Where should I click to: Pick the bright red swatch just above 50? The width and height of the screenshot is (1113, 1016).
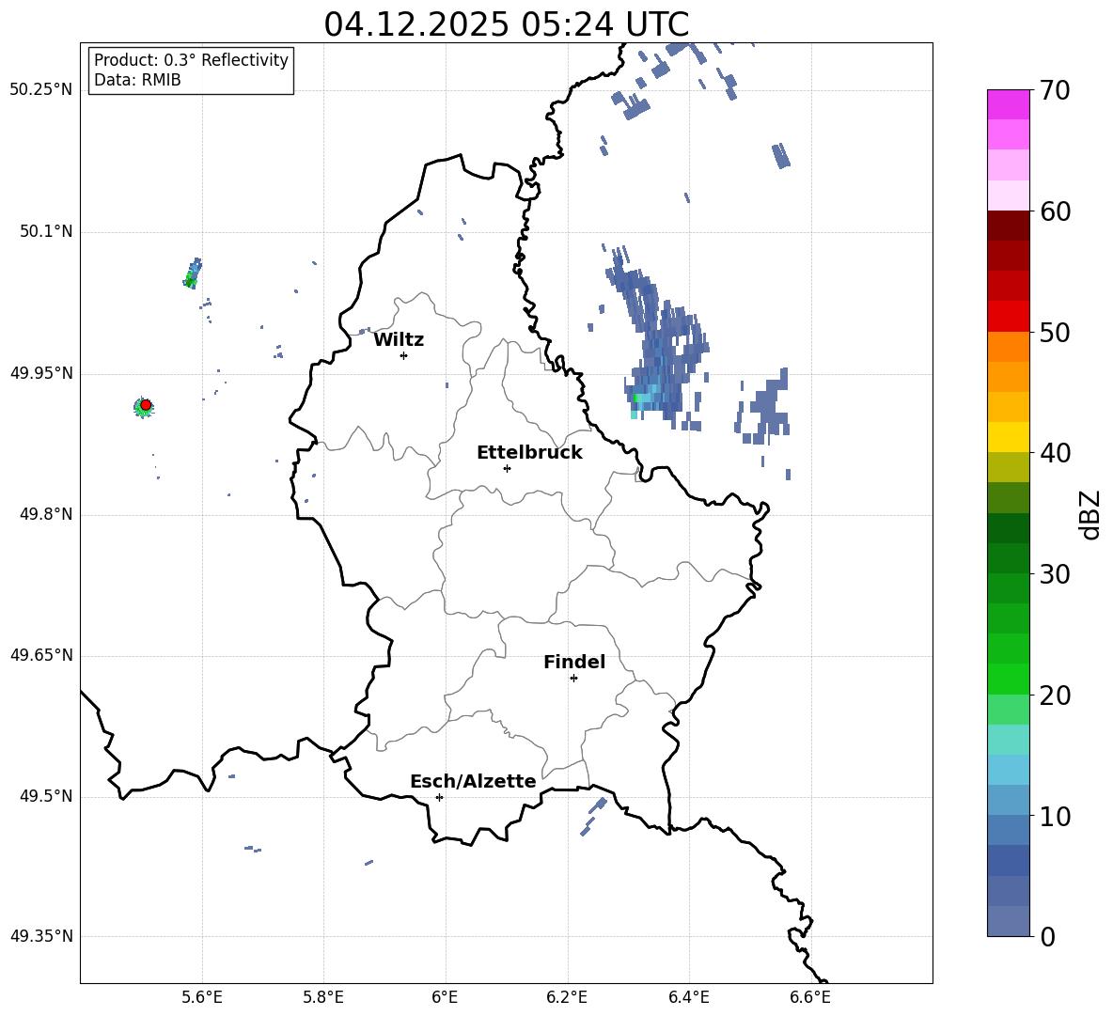coord(1008,317)
